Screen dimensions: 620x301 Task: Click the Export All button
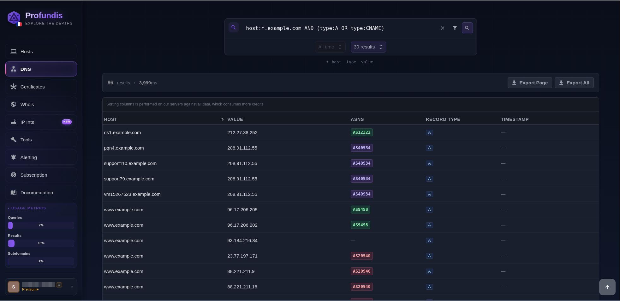click(x=574, y=82)
